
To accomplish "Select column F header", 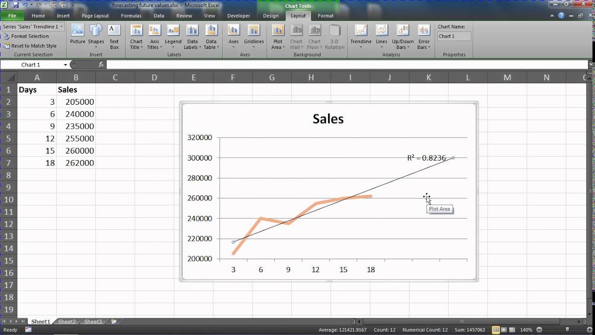I will pyautogui.click(x=233, y=78).
